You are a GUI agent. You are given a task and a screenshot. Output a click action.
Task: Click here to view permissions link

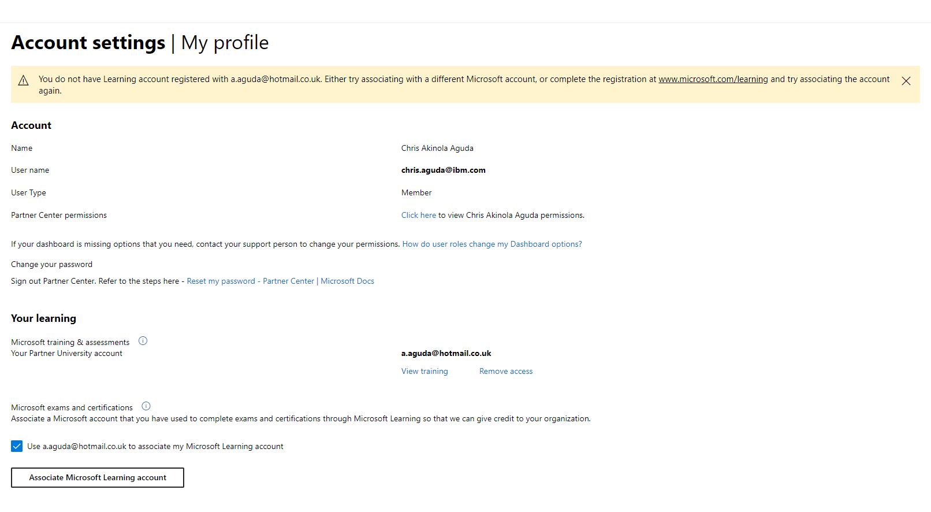click(x=419, y=215)
